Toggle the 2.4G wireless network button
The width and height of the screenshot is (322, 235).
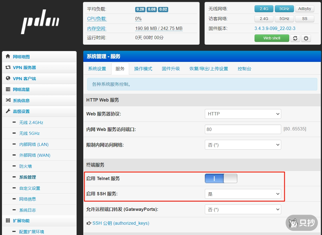[x=264, y=9]
